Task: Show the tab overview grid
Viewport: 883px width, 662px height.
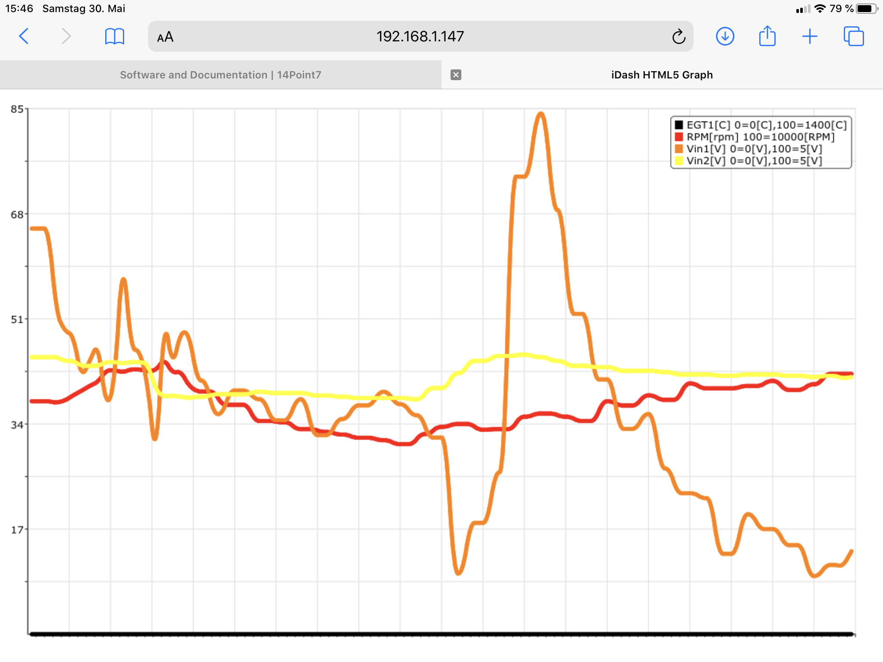Action: point(853,36)
